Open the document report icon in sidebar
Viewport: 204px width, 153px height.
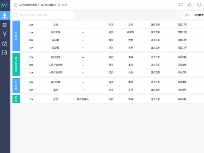pos(5,53)
